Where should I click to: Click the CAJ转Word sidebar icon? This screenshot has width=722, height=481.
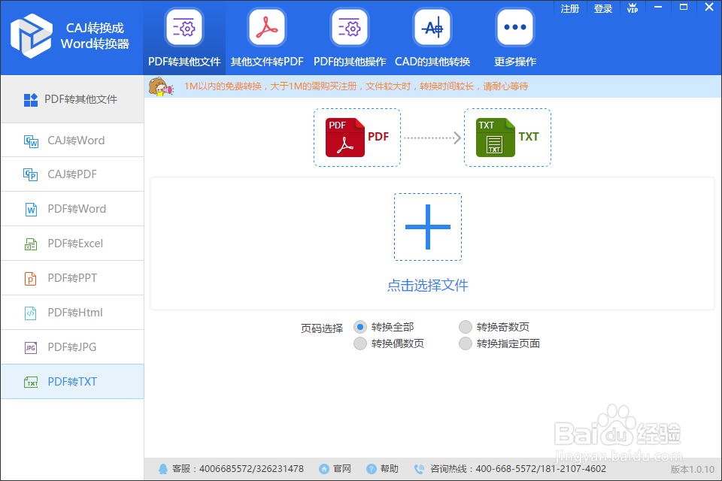(31, 141)
